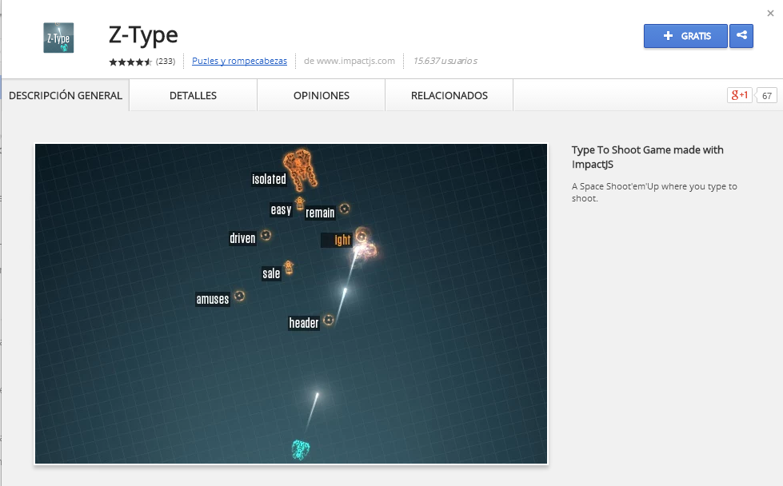The height and width of the screenshot is (486, 783).
Task: Click the +1 count showing 67
Action: (x=766, y=96)
